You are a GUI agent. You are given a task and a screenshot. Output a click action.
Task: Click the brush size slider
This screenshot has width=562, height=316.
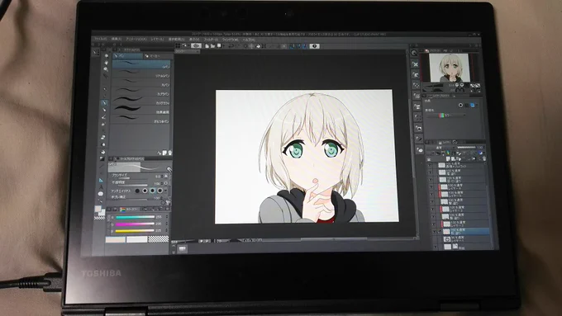(132, 178)
